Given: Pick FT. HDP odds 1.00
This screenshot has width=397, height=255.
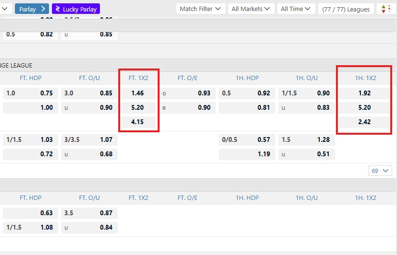Looking at the screenshot, I should tap(30, 107).
